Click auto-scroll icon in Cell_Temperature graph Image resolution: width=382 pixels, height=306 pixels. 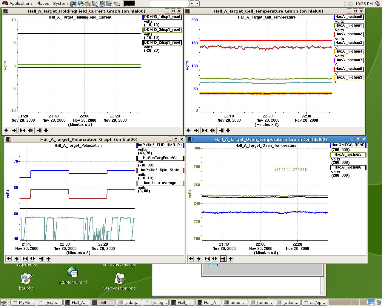coord(221,131)
